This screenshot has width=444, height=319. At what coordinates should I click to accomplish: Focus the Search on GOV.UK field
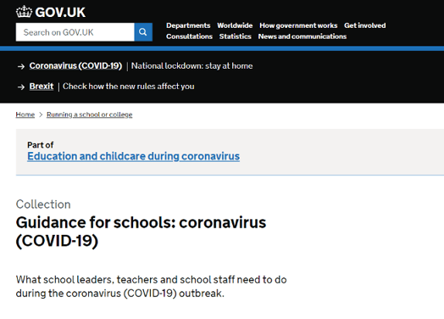(x=75, y=32)
